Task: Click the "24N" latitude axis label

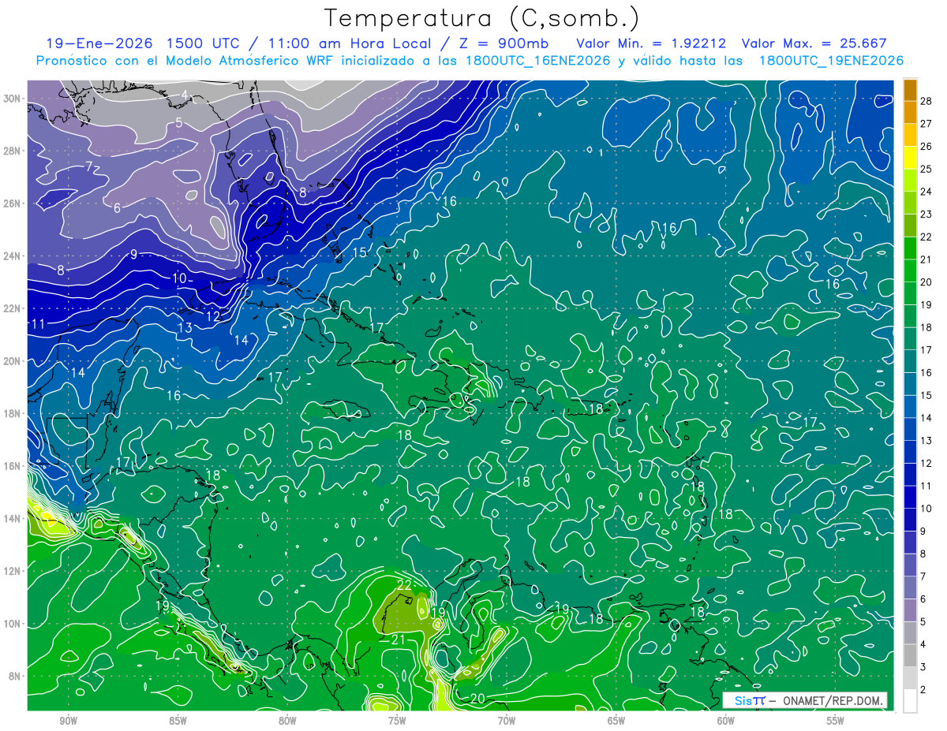Action: (13, 256)
